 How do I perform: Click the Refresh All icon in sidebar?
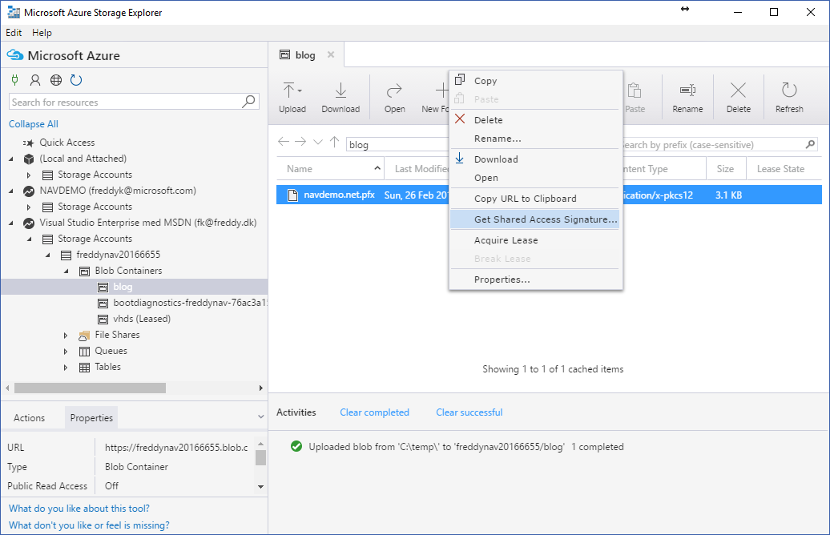point(76,80)
